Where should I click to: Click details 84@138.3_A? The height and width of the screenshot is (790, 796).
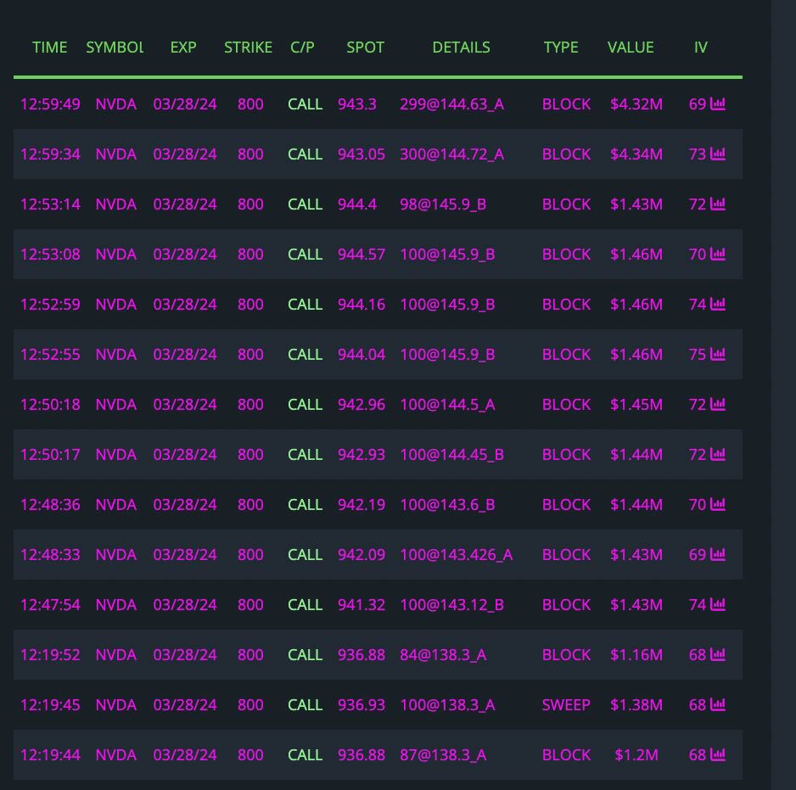tap(443, 654)
